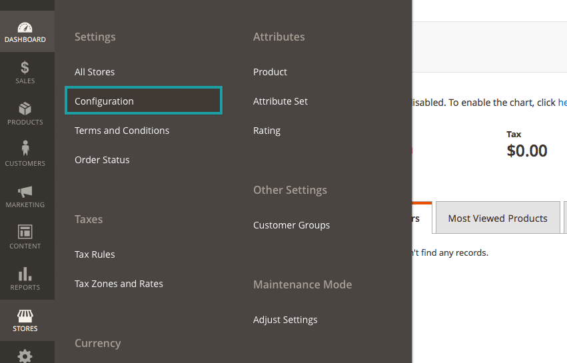
Task: Open Tax Zones and Rates
Action: tap(119, 284)
